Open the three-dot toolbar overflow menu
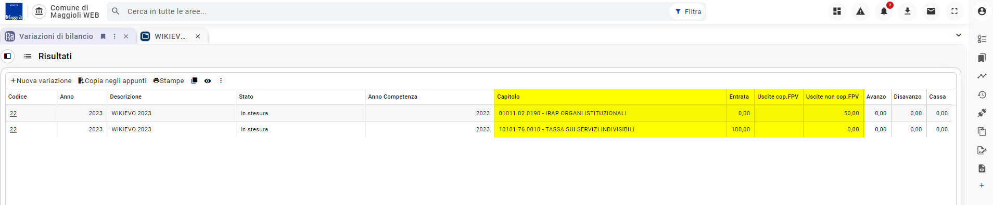This screenshot has width=993, height=205. (x=221, y=80)
